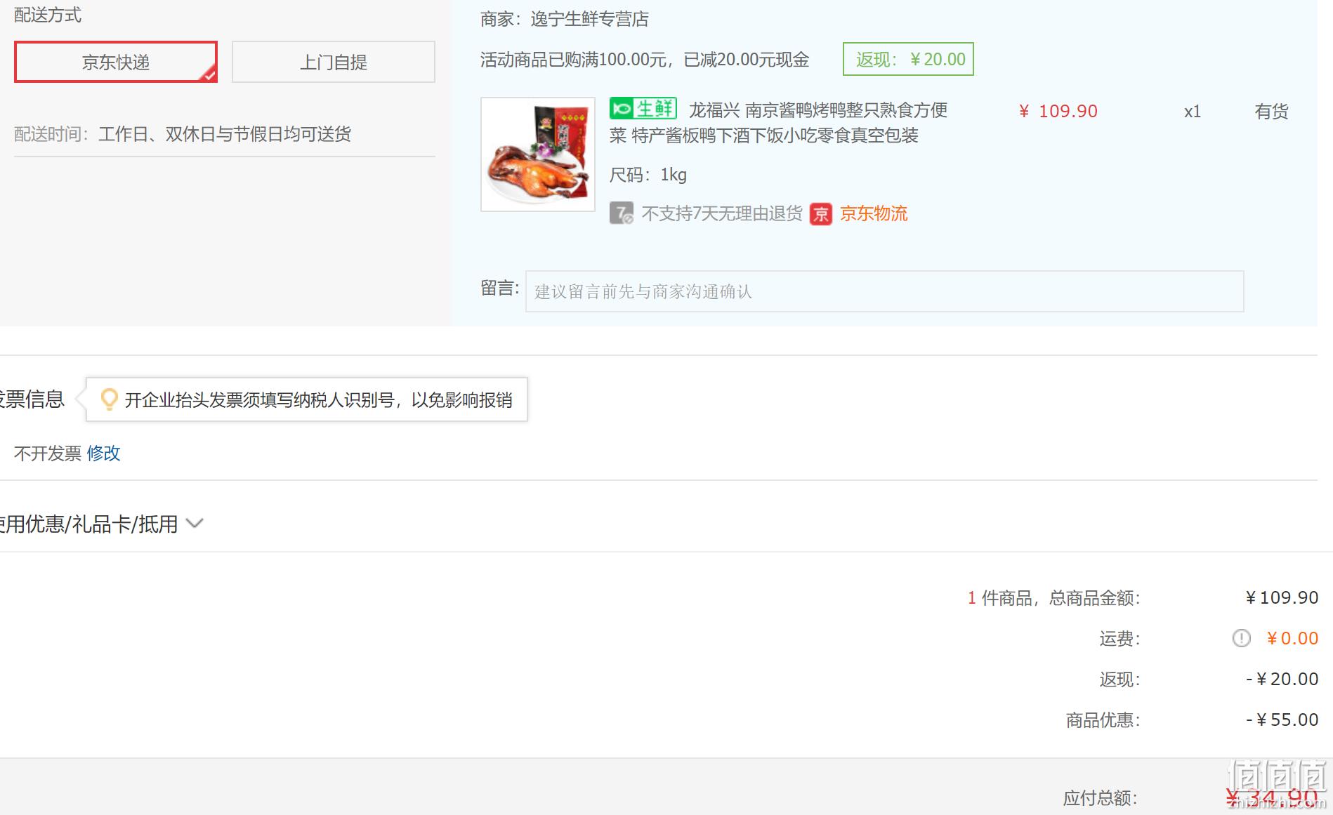Click the 运费 ¥0.00 amount
The width and height of the screenshot is (1333, 815).
[x=1292, y=638]
